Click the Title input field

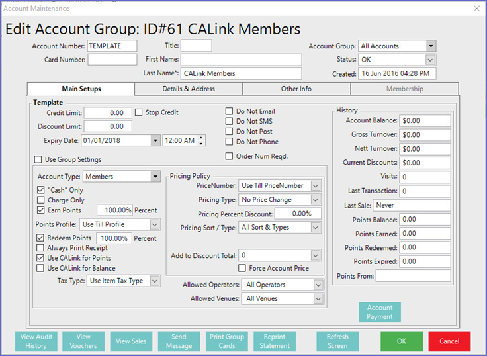click(197, 46)
